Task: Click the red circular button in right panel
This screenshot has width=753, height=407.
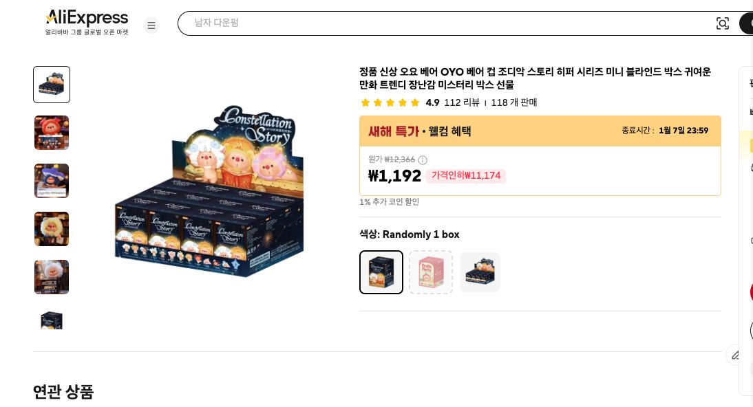Action: pyautogui.click(x=750, y=292)
